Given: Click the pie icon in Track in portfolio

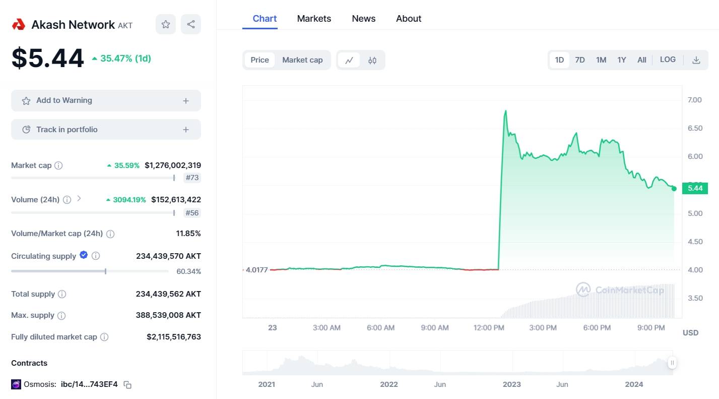Looking at the screenshot, I should click(26, 130).
